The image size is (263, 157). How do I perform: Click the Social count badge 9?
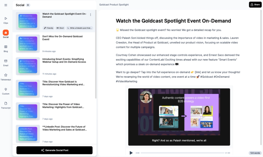tap(28, 5)
